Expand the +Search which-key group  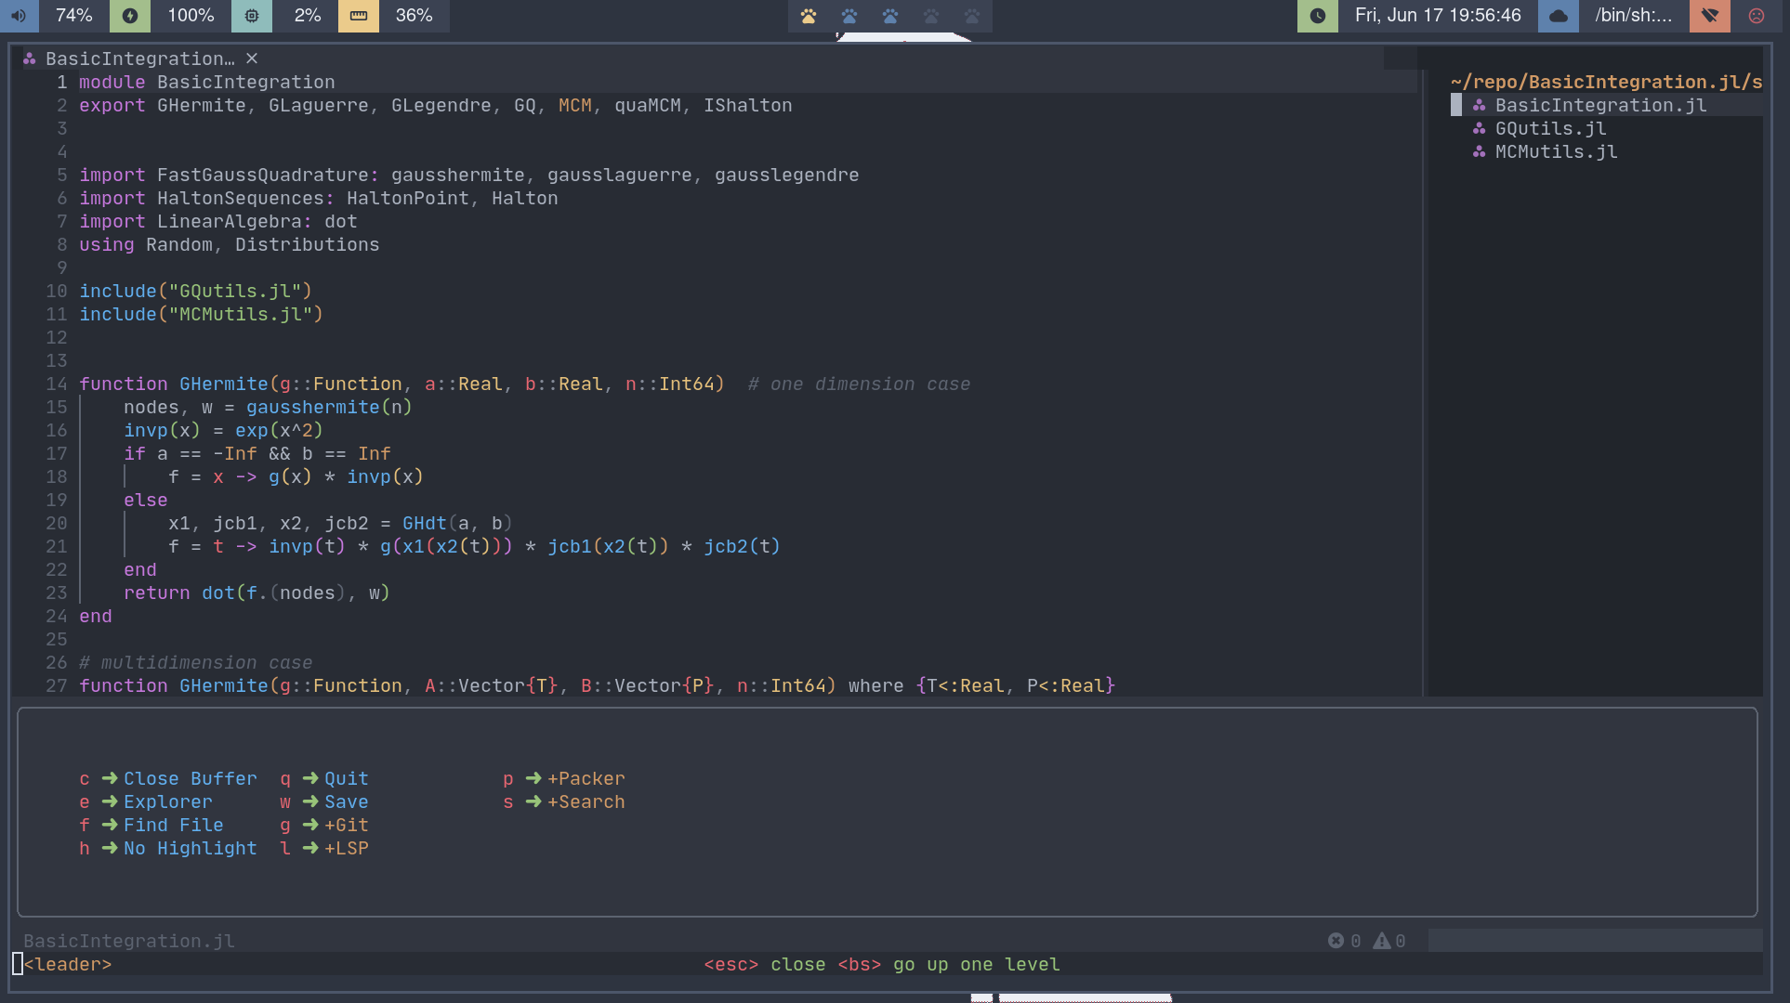pos(586,801)
